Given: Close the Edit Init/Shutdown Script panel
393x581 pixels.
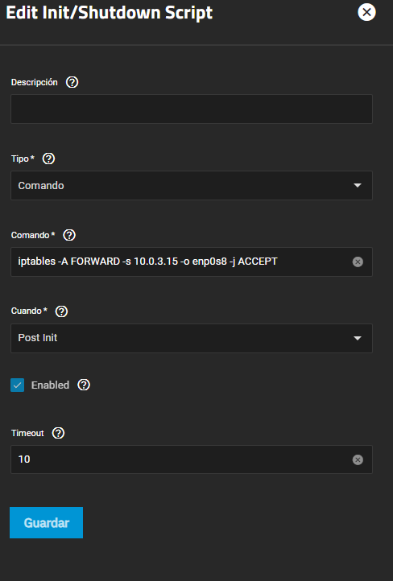Looking at the screenshot, I should tap(366, 12).
